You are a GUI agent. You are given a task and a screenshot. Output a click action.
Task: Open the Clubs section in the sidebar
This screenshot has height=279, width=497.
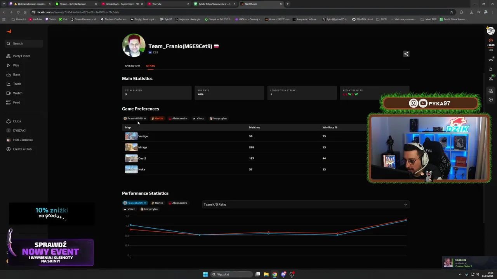pyautogui.click(x=14, y=121)
